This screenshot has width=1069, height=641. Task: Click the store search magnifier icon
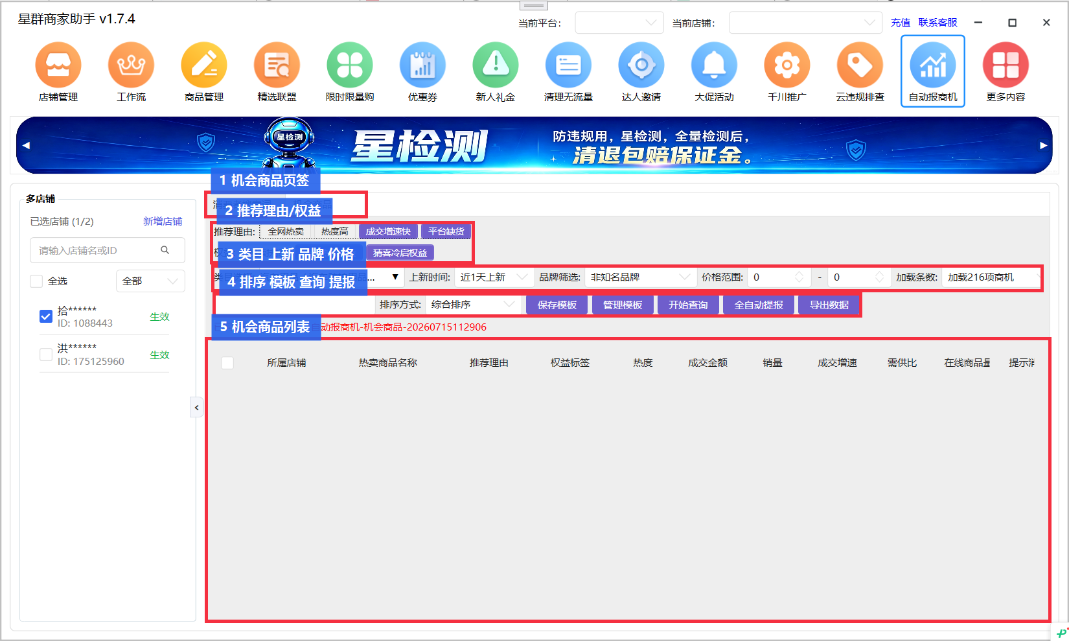[x=165, y=250]
